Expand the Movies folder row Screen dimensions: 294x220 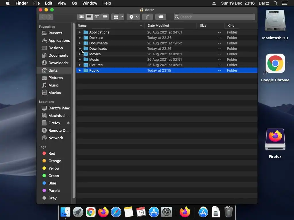pyautogui.click(x=80, y=54)
